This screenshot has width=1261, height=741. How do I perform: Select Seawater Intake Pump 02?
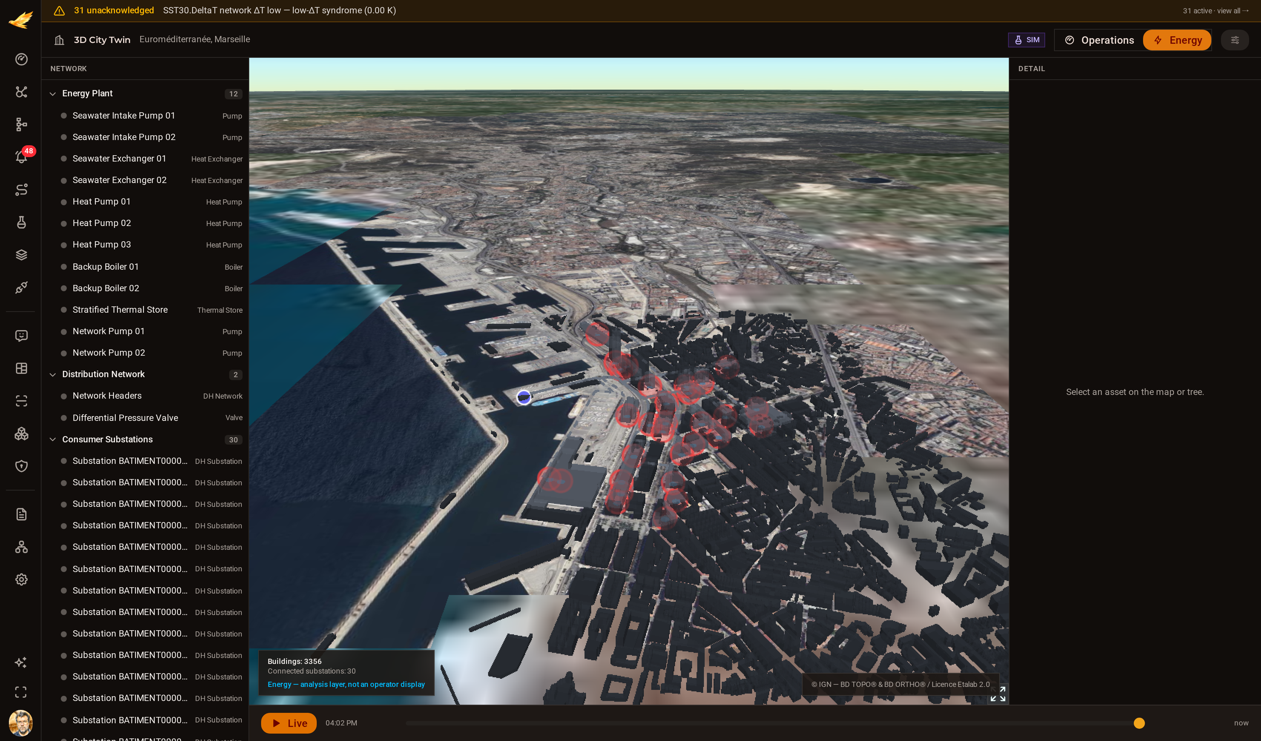145,137
